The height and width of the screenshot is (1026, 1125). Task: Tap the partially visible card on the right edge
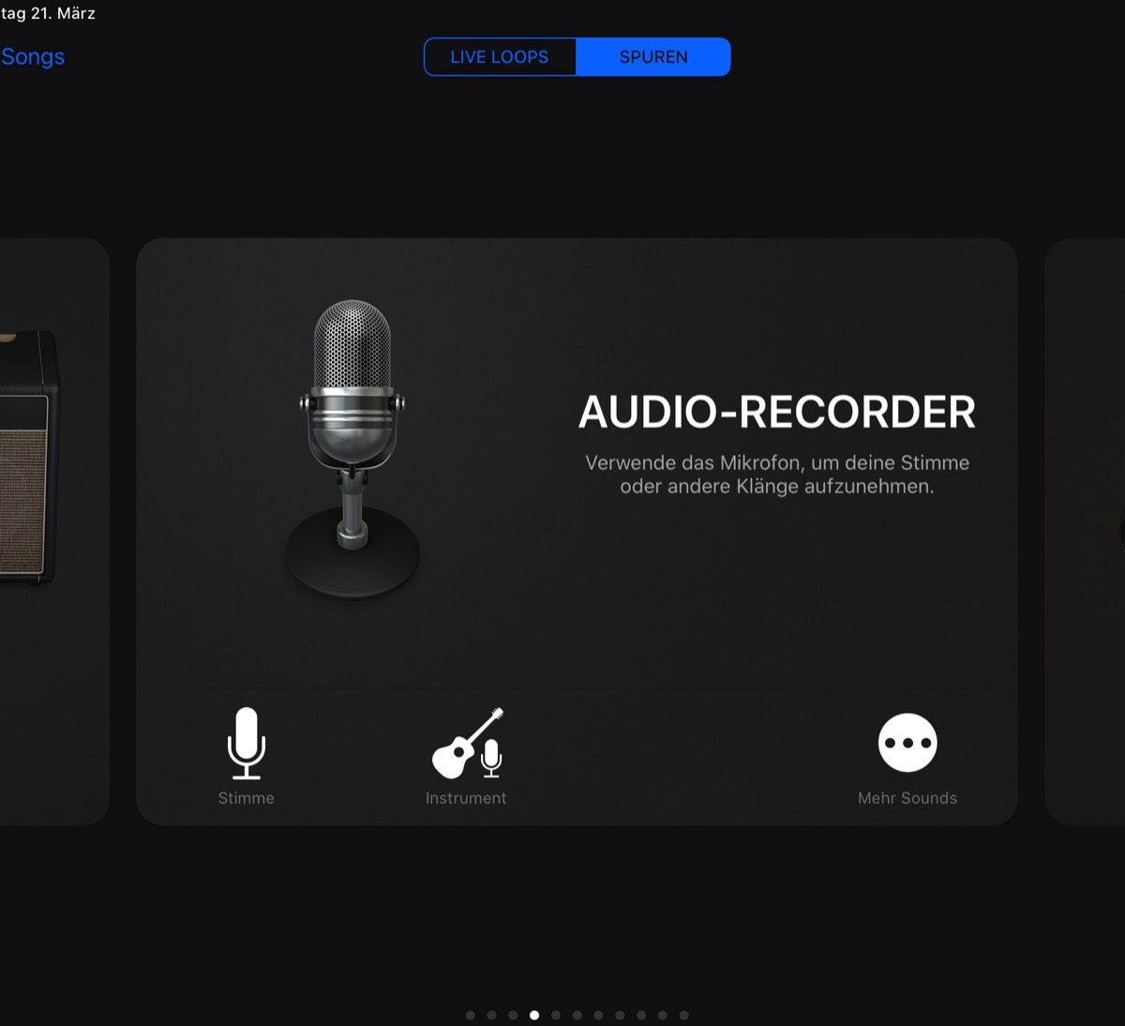click(1087, 530)
